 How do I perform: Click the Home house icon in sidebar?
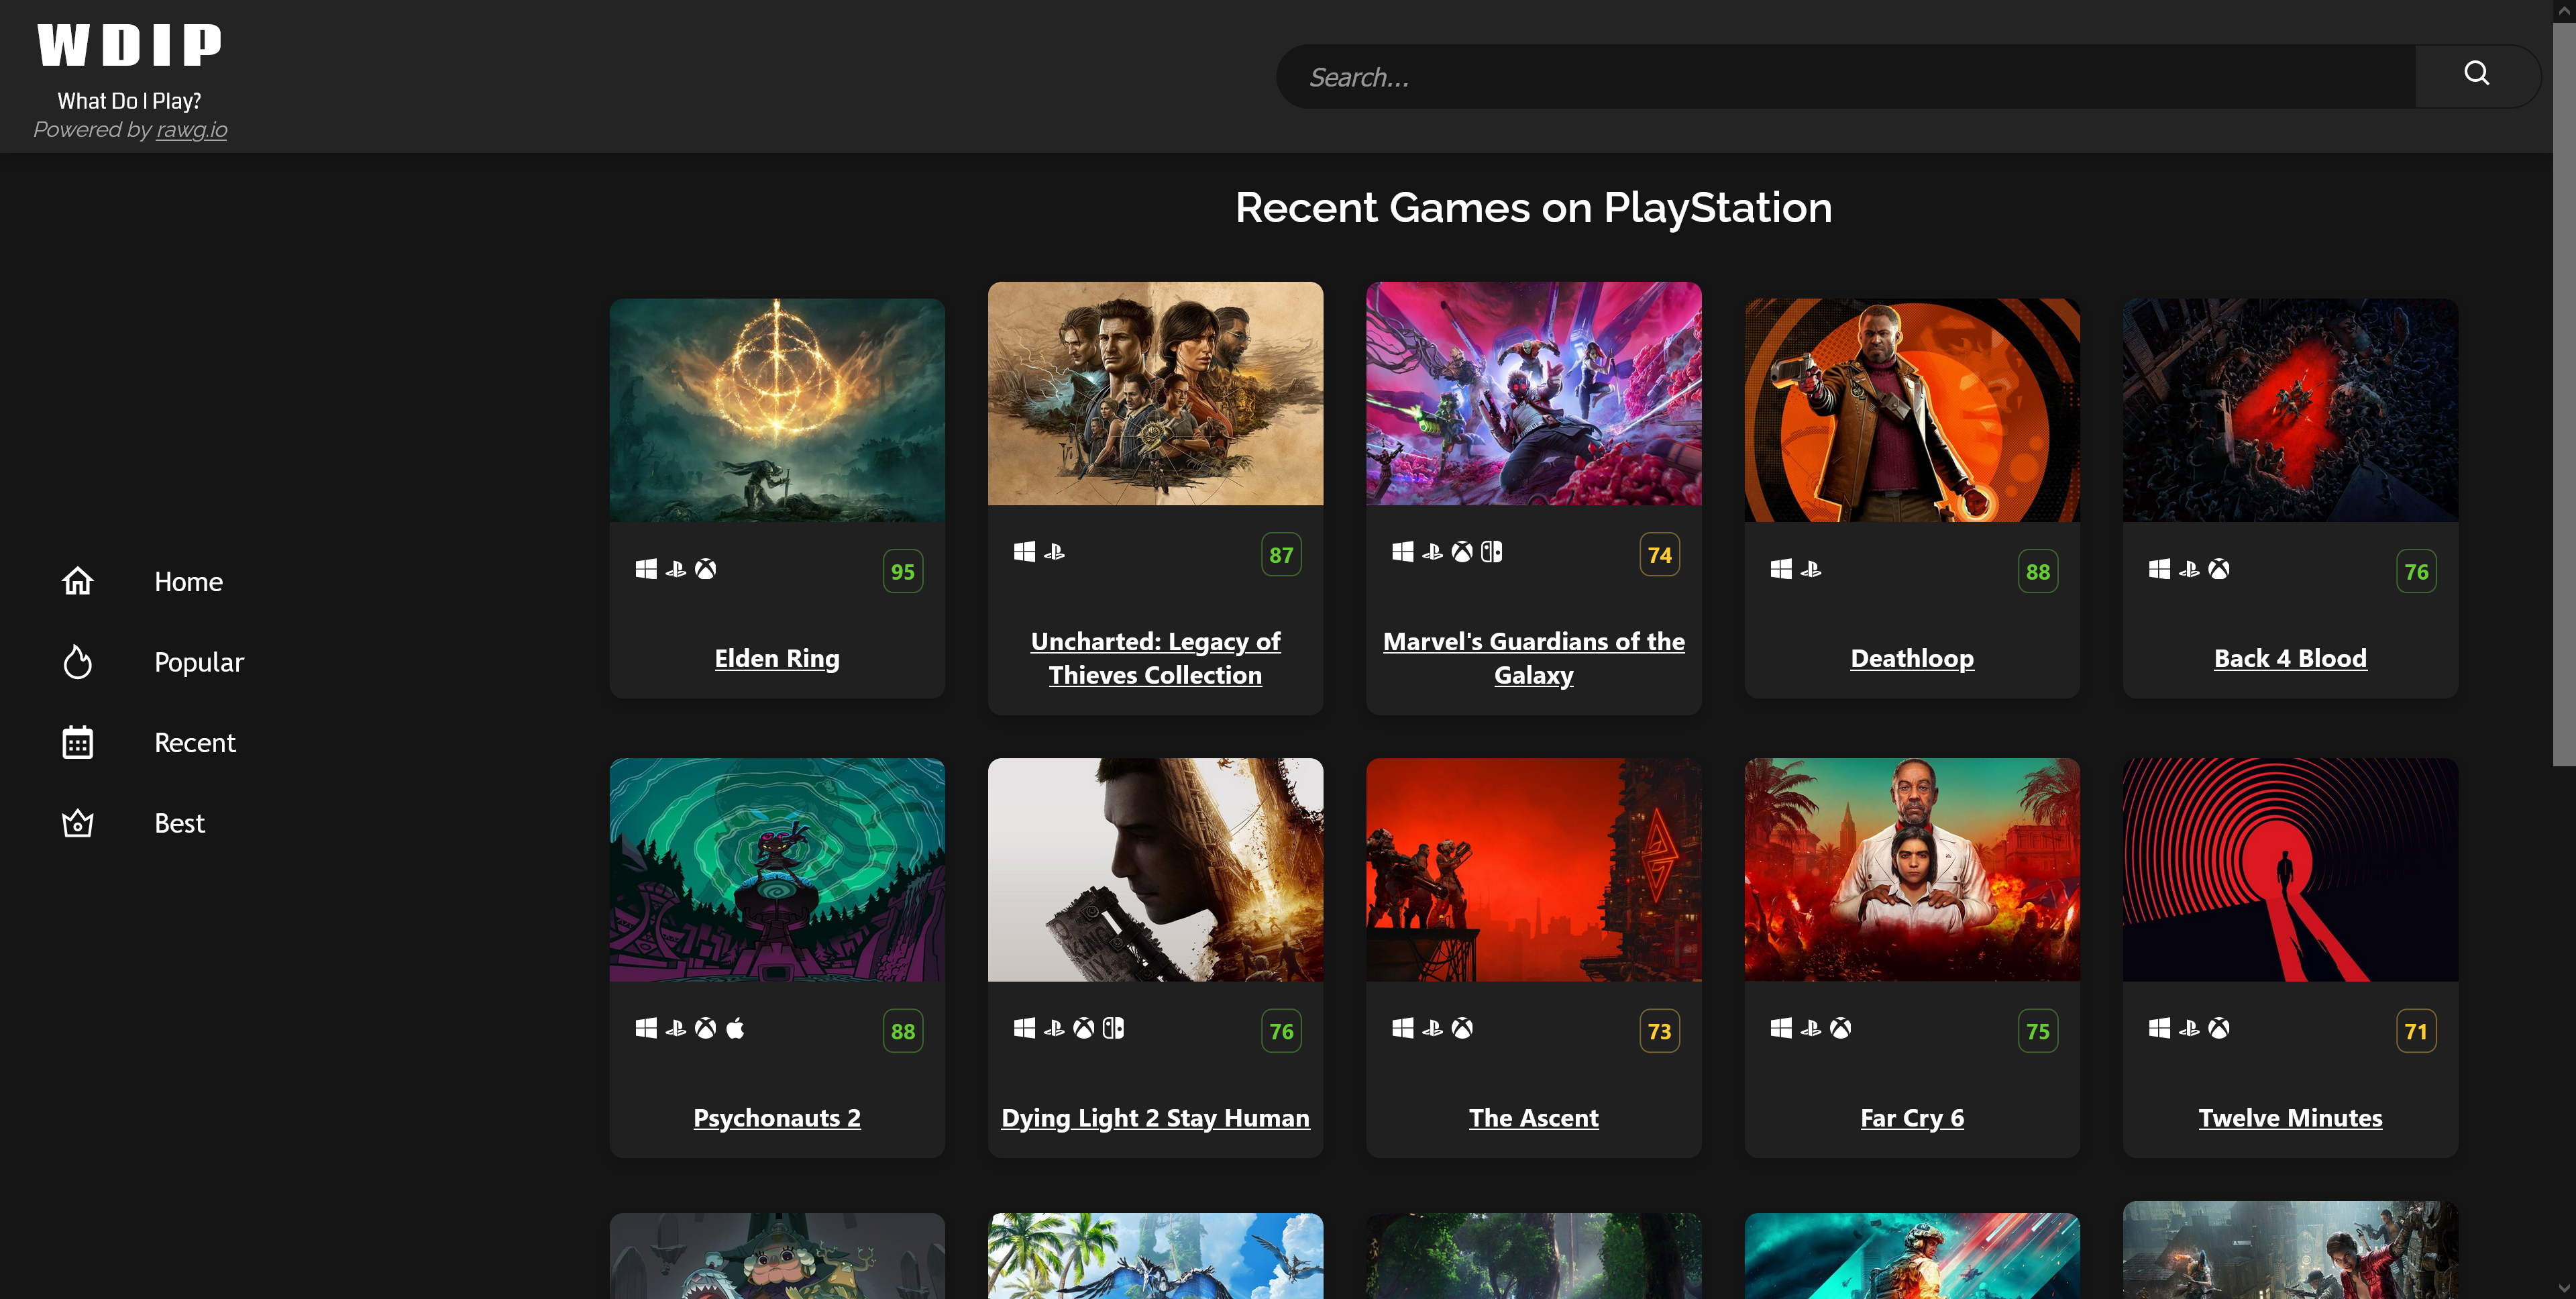77,581
